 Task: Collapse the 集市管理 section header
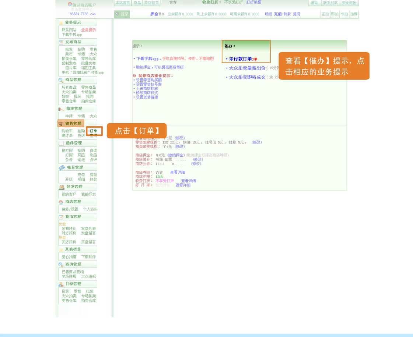[73, 217]
